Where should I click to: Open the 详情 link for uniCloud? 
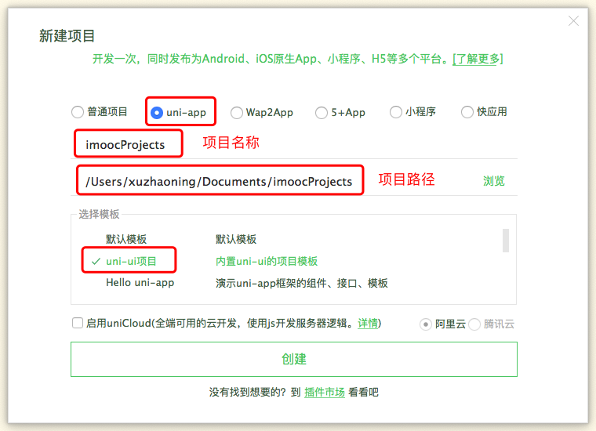coord(368,323)
